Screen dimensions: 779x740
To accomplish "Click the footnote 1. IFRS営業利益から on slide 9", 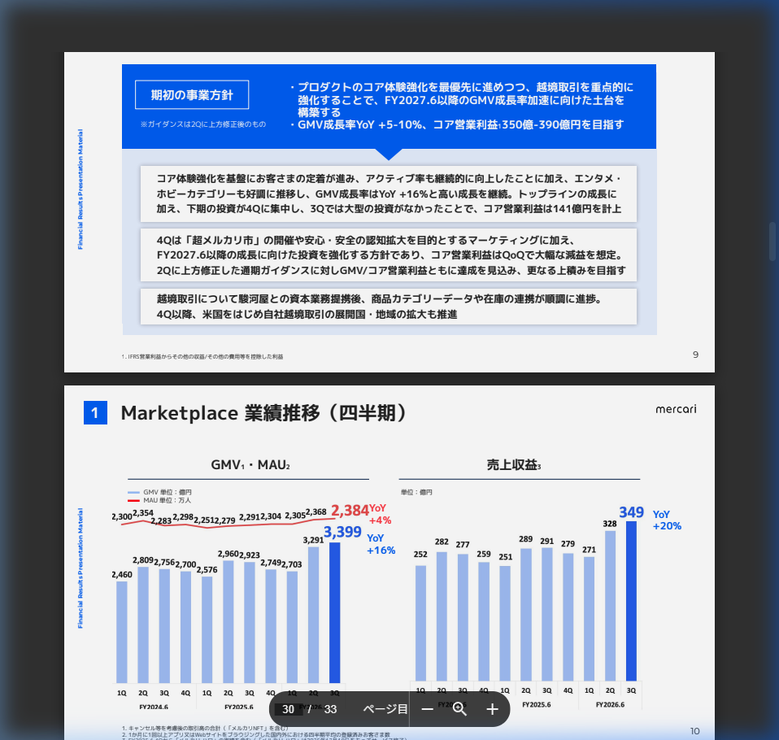I will click(202, 356).
